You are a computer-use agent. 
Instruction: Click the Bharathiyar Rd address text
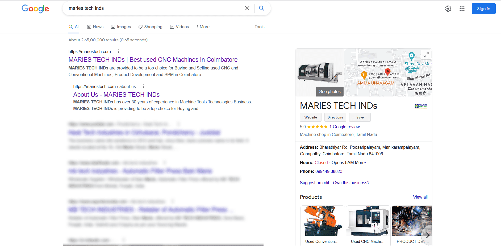pyautogui.click(x=360, y=150)
